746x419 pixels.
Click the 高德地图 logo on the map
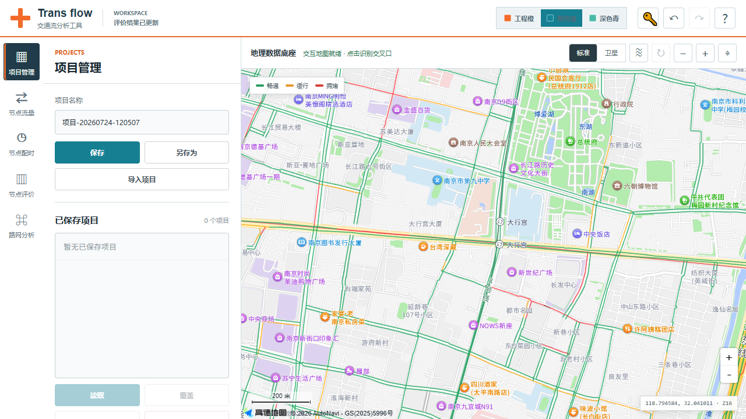[x=265, y=413]
